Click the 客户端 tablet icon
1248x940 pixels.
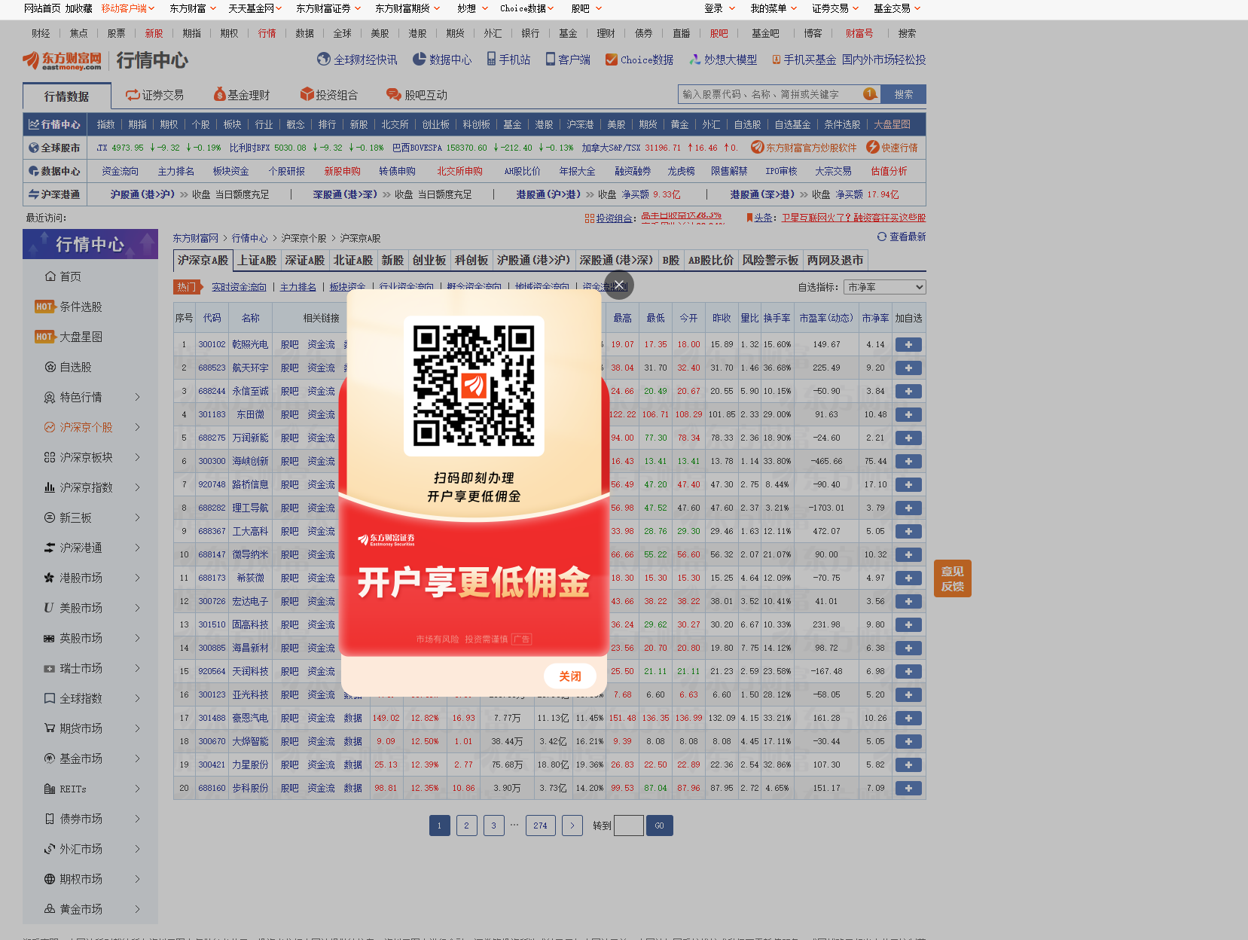point(551,59)
